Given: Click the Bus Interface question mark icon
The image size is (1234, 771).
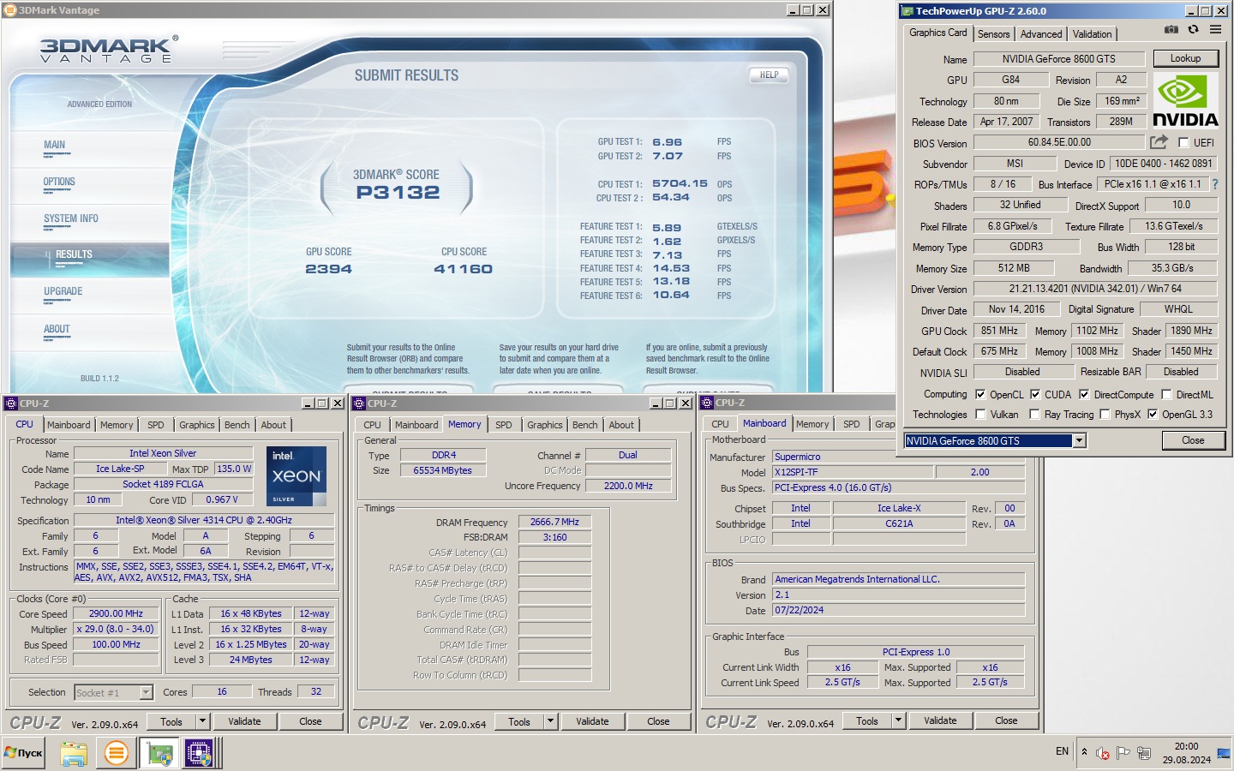Looking at the screenshot, I should 1214,184.
